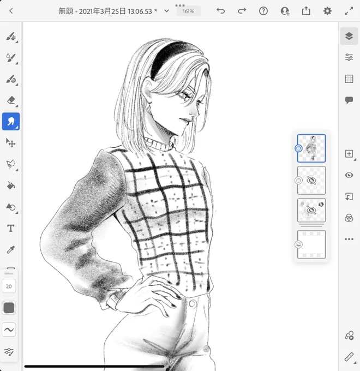Show the hidden third sketch layer
This screenshot has height=371, width=360.
[x=311, y=210]
